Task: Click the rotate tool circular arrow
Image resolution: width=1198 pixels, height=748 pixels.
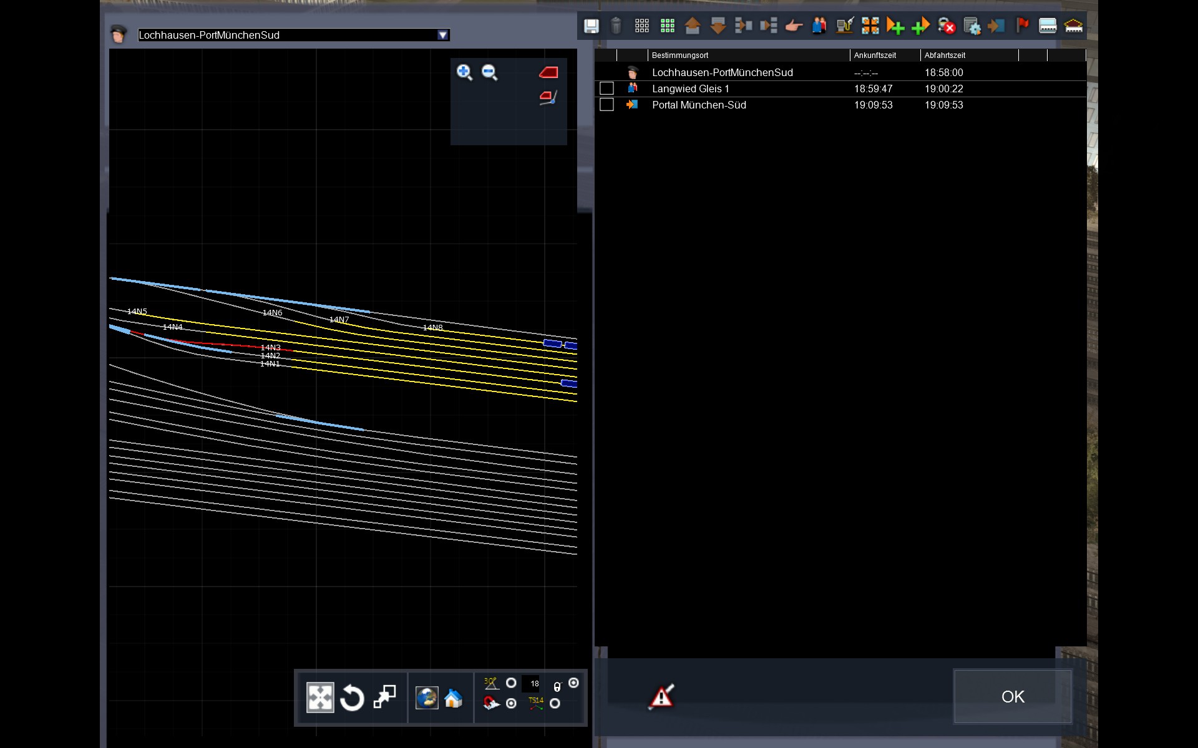Action: pyautogui.click(x=352, y=698)
